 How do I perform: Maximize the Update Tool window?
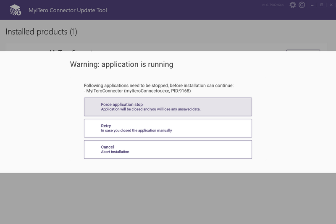322,5
